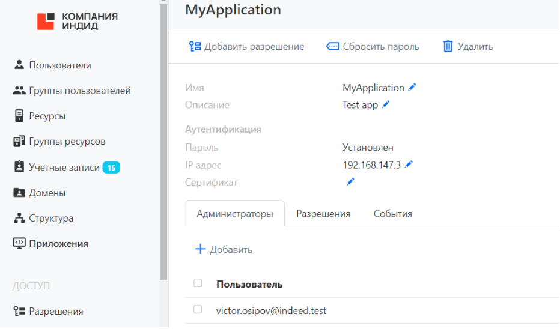
Task: Open Учетные записи with badge 15
Action: (x=64, y=168)
